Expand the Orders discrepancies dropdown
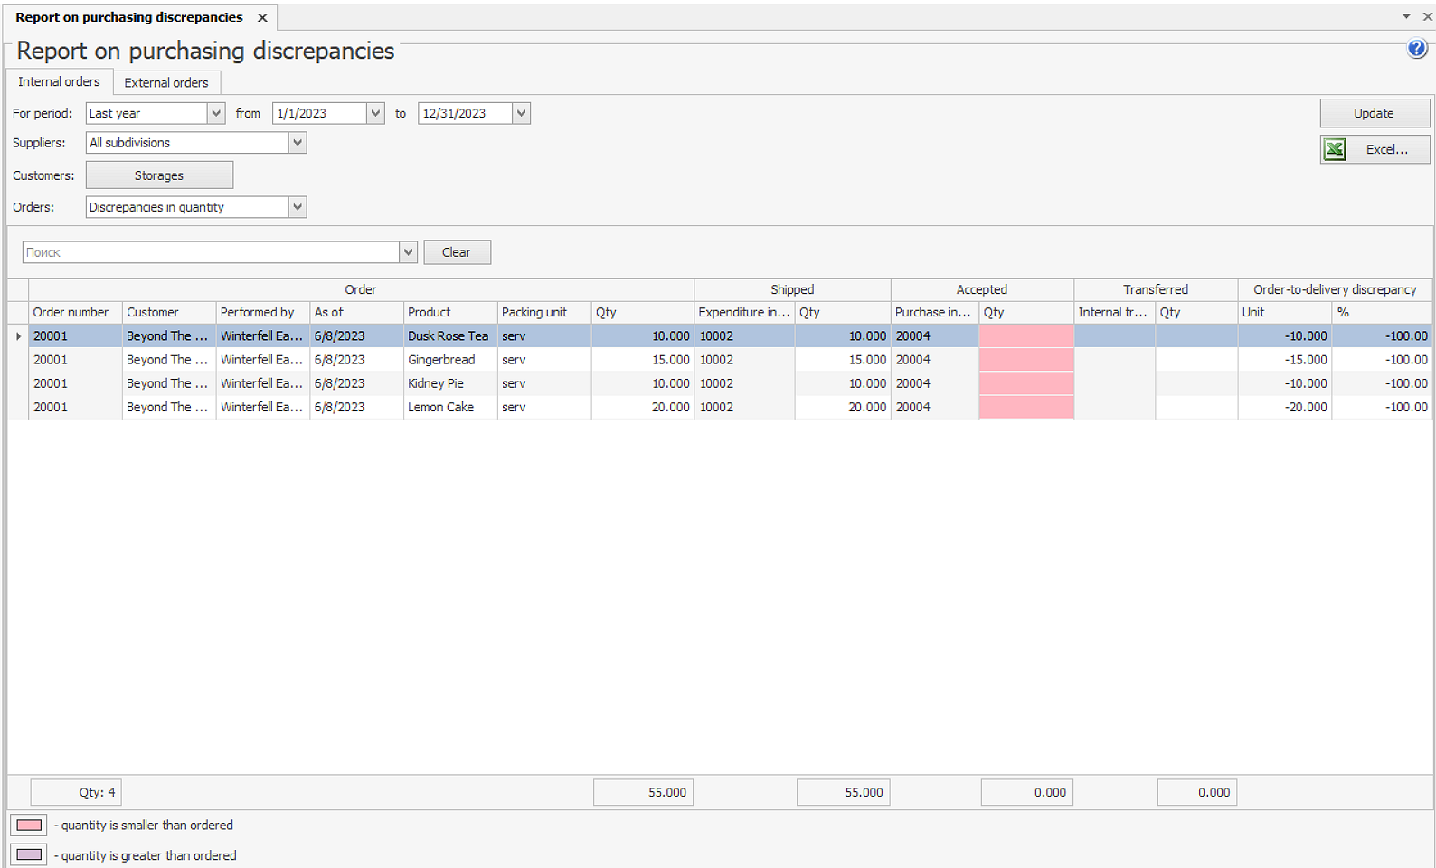Viewport: 1436px width, 868px height. (x=297, y=207)
